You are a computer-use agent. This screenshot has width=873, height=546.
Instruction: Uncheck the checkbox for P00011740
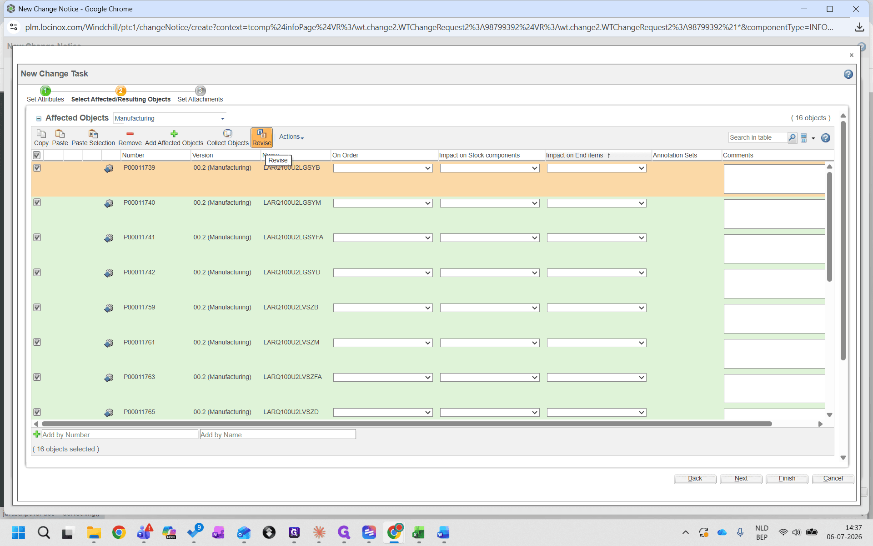pyautogui.click(x=37, y=202)
